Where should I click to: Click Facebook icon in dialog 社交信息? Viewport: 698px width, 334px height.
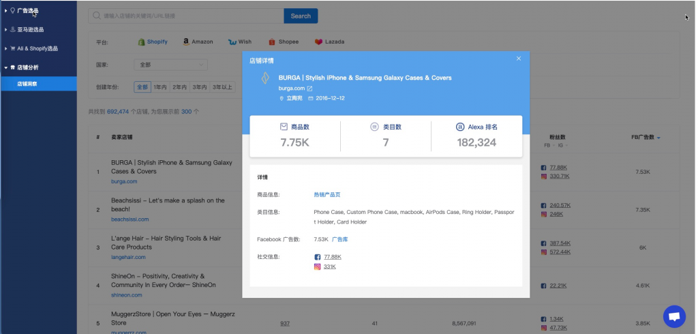click(x=318, y=257)
